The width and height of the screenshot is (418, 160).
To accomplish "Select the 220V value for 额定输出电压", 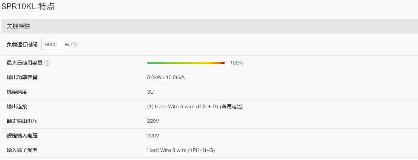I will point(153,121).
